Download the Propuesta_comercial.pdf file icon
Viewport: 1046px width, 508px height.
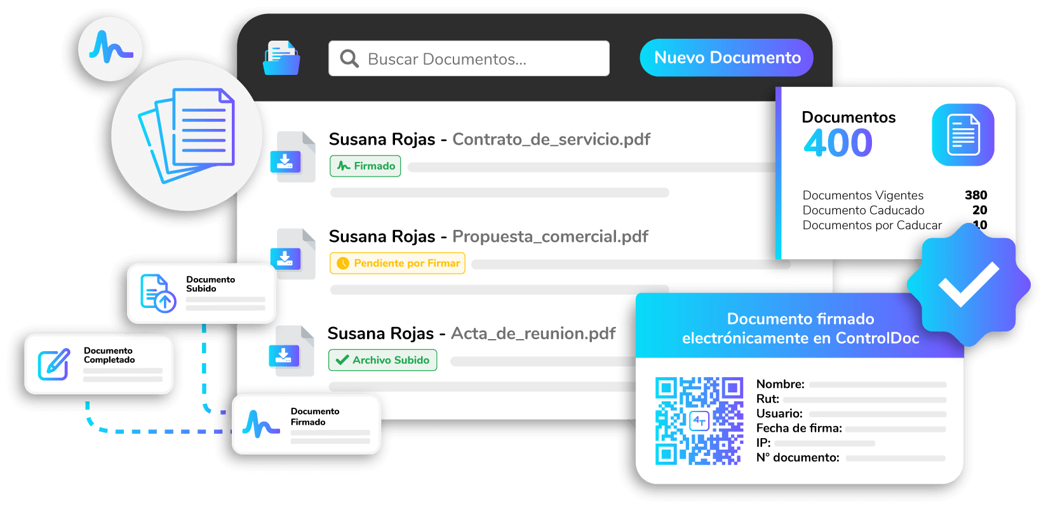point(293,254)
